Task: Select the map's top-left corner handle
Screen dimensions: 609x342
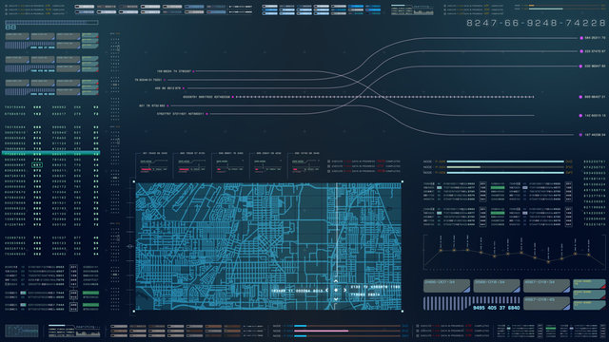Action: [134, 181]
